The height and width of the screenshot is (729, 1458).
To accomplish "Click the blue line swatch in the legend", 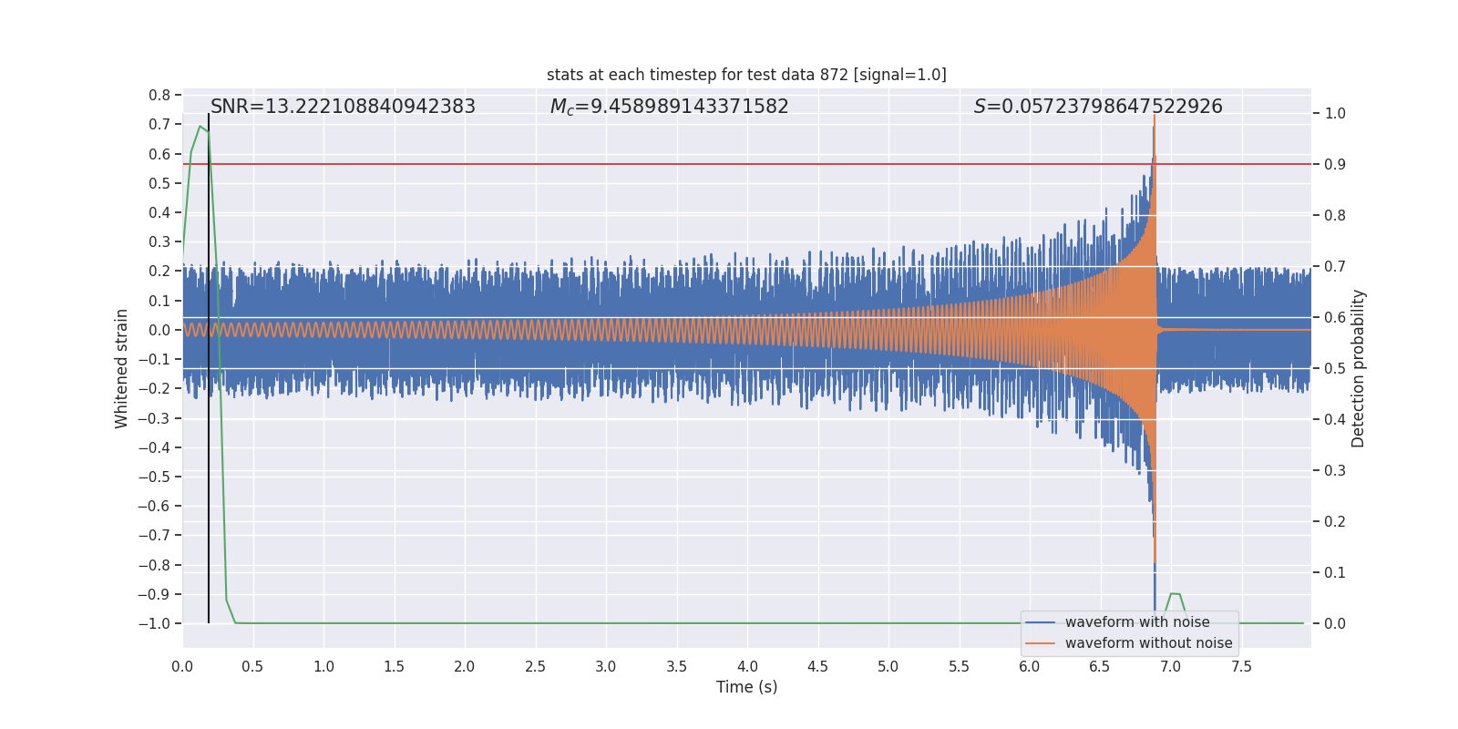I will coord(1040,622).
